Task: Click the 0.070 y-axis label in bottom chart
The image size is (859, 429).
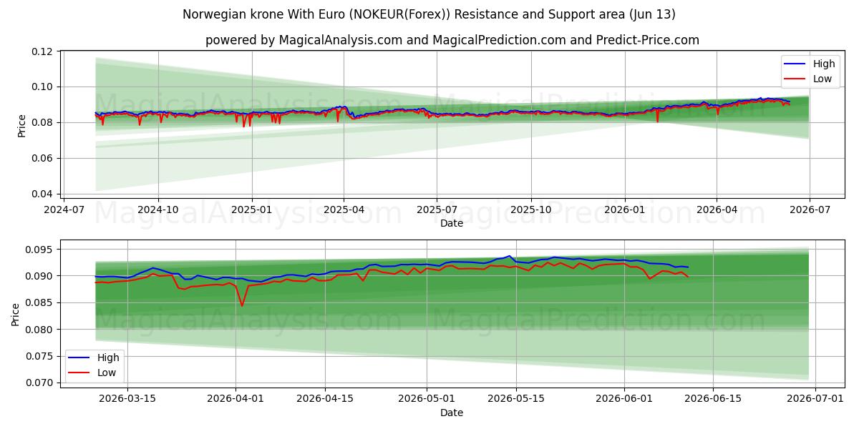Action: point(39,383)
